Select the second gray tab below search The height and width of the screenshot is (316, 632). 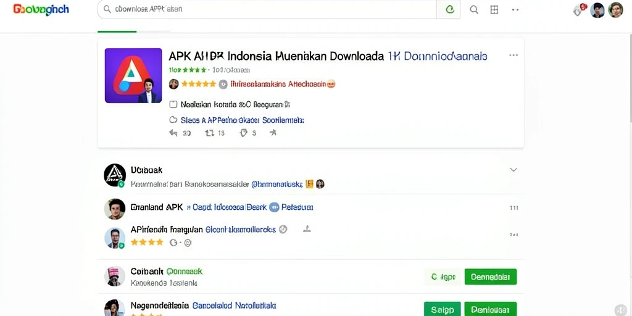coord(153,31)
